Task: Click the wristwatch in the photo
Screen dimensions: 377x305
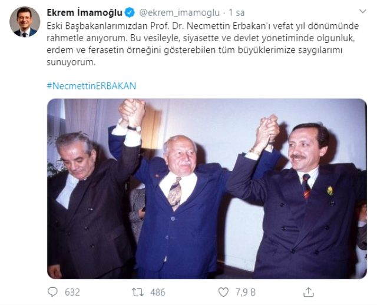Action: (135, 129)
